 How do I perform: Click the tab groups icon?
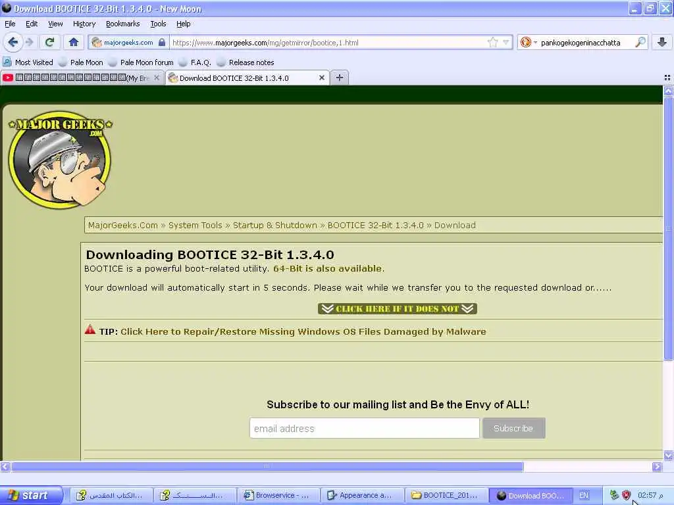coord(667,78)
